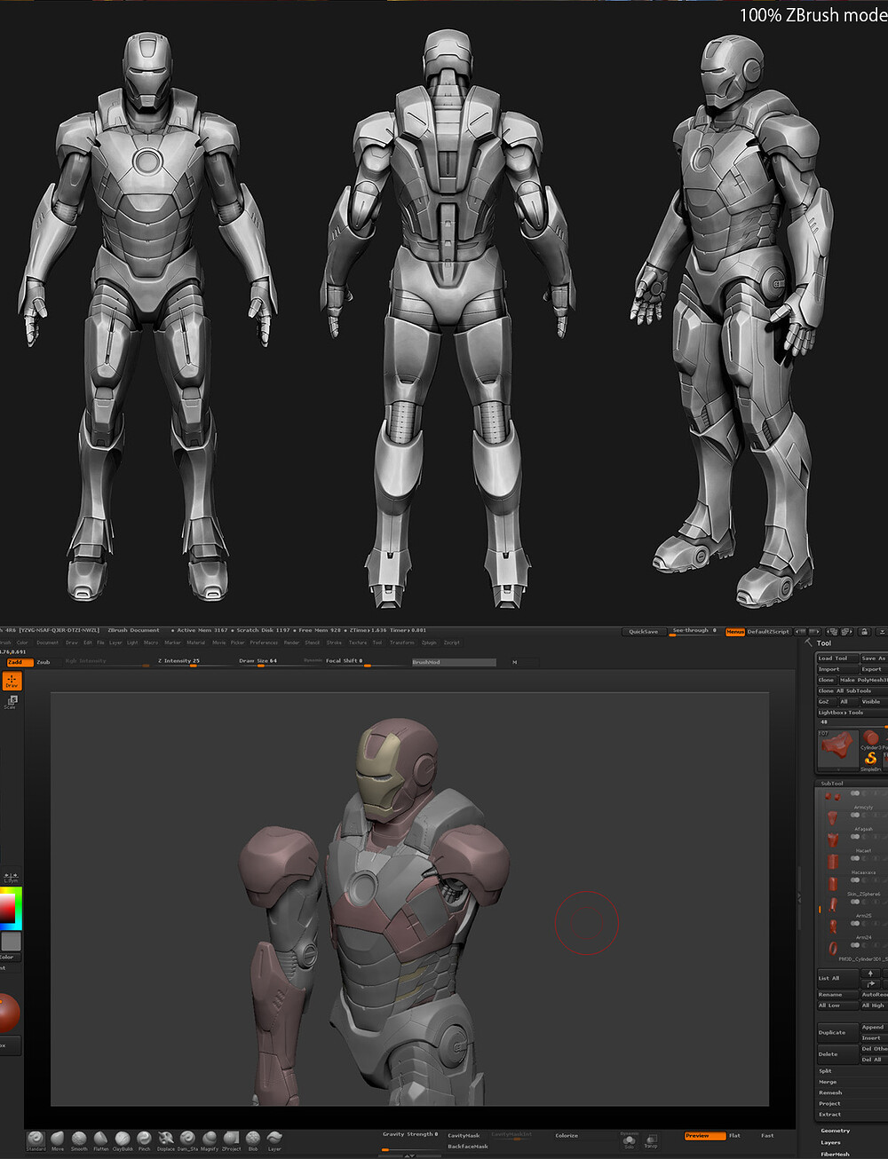This screenshot has width=888, height=1159.
Task: Switch render mode to Fast
Action: [767, 1136]
